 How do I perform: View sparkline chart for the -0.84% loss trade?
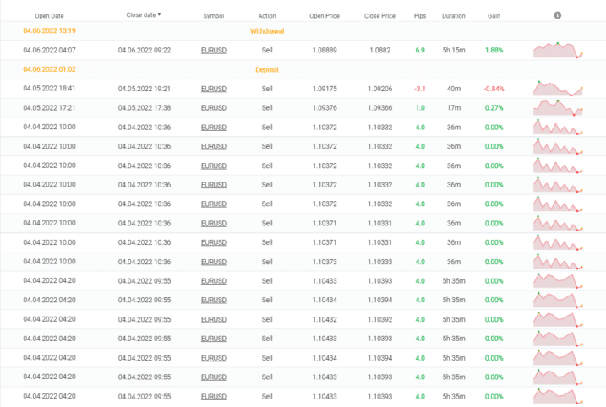558,88
